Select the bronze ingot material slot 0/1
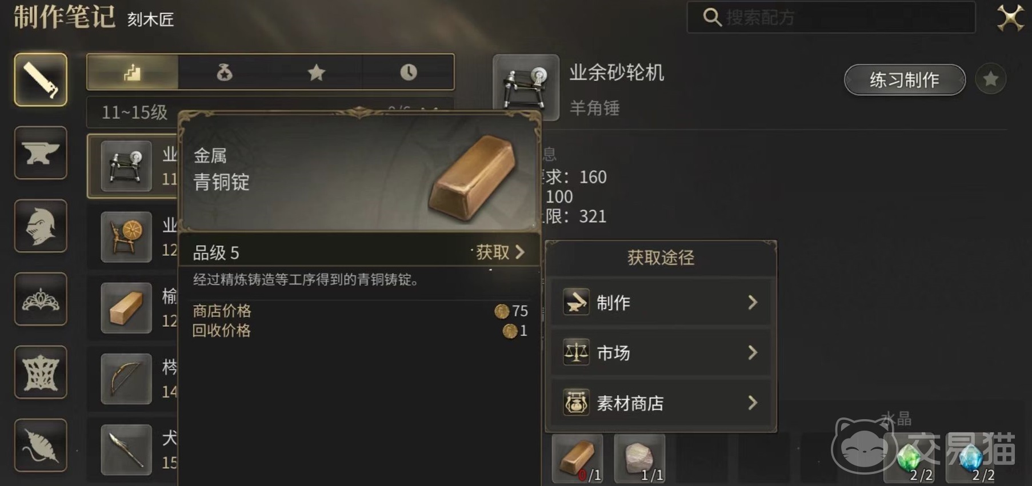The height and width of the screenshot is (486, 1032). (577, 459)
